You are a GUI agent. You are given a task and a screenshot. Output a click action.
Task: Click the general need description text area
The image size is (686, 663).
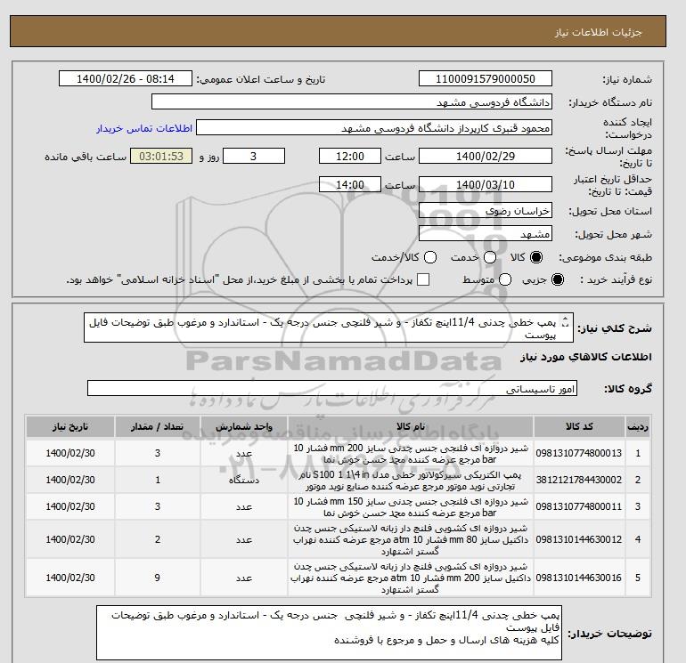point(329,327)
